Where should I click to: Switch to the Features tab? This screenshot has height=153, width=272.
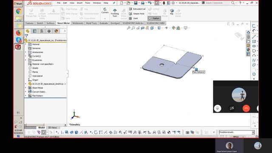click(x=29, y=23)
